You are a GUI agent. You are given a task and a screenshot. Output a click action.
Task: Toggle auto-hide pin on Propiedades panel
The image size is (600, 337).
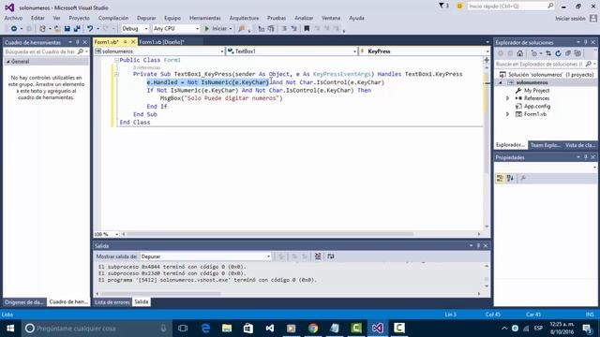point(585,157)
